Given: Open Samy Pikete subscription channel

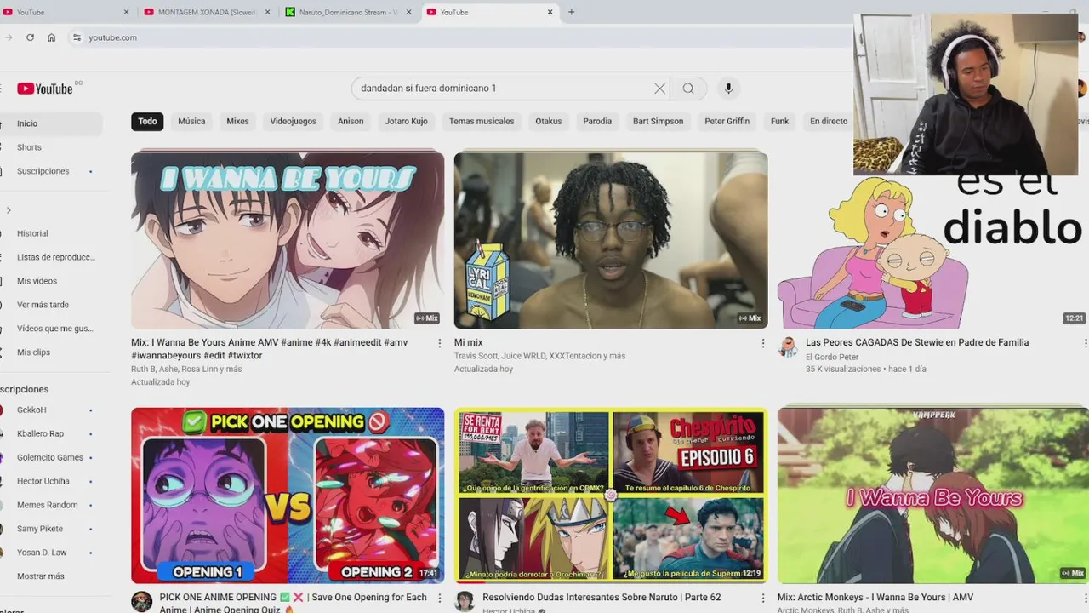Looking at the screenshot, I should (51, 529).
